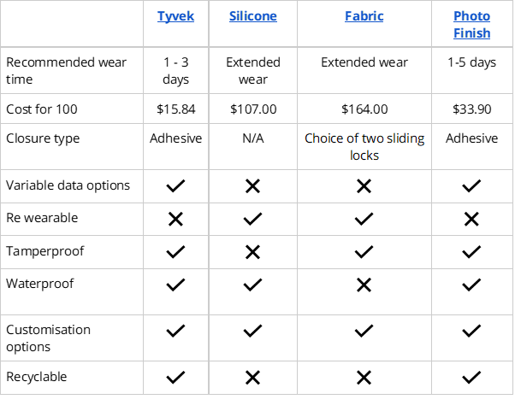This screenshot has height=417, width=515.
Task: Click the Silicone recyclable cross icon
Action: pyautogui.click(x=253, y=377)
